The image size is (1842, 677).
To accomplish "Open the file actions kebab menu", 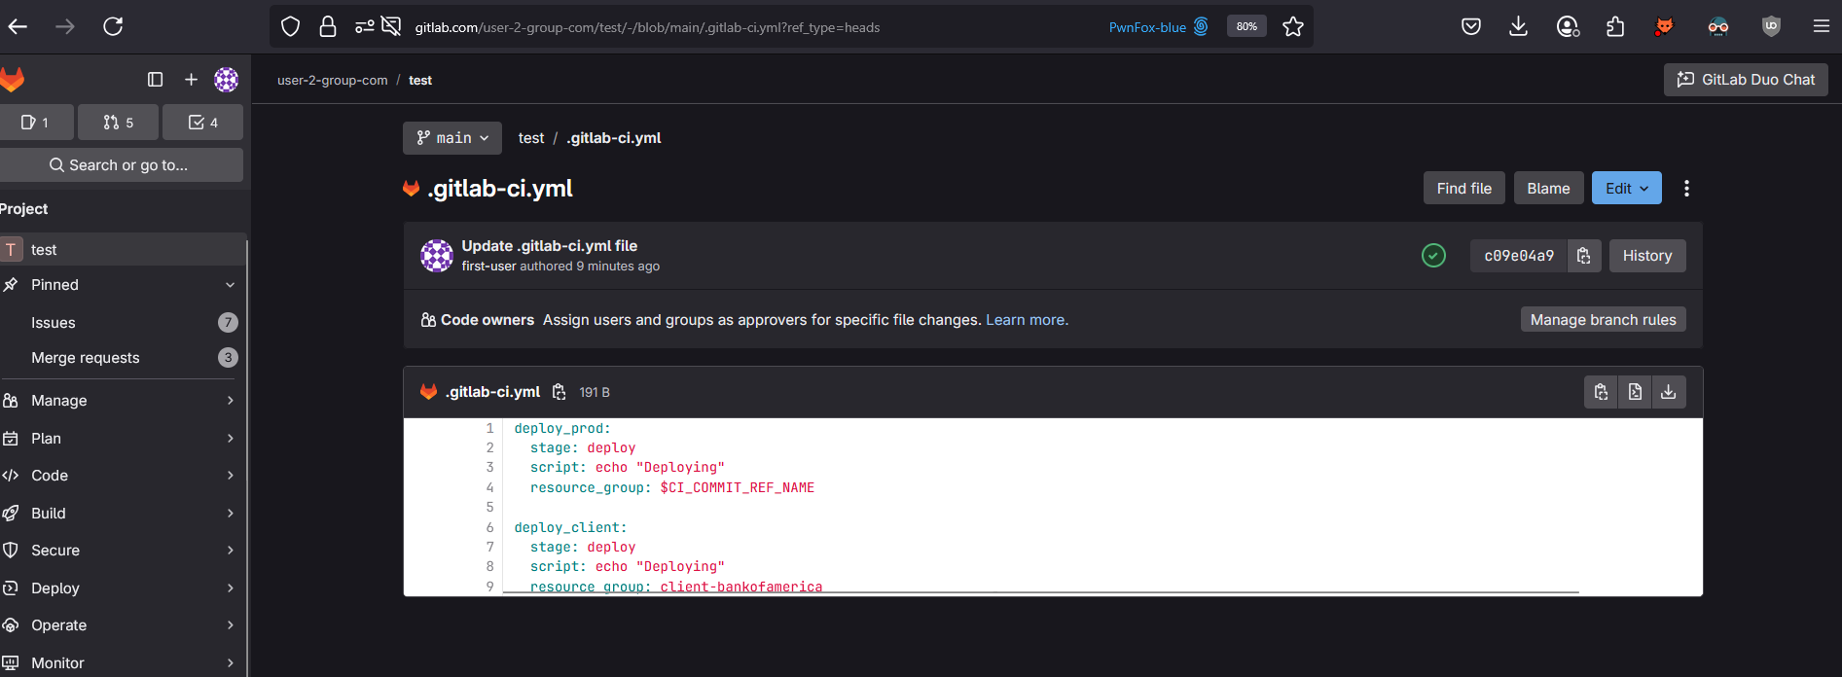I will point(1686,189).
